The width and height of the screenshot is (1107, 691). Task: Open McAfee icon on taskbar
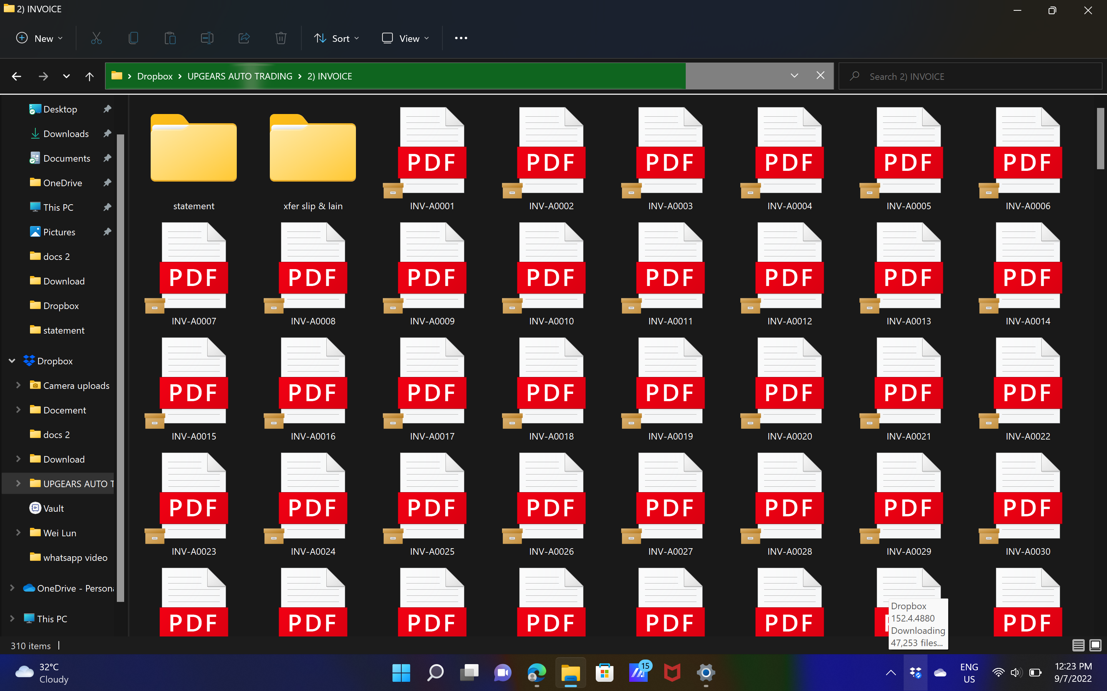point(672,673)
